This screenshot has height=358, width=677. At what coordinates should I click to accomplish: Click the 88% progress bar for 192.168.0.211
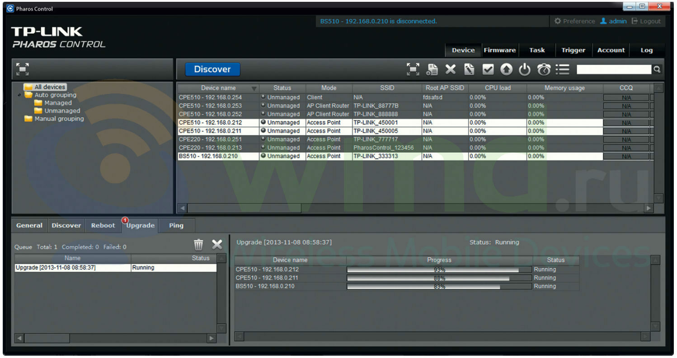[x=439, y=278]
